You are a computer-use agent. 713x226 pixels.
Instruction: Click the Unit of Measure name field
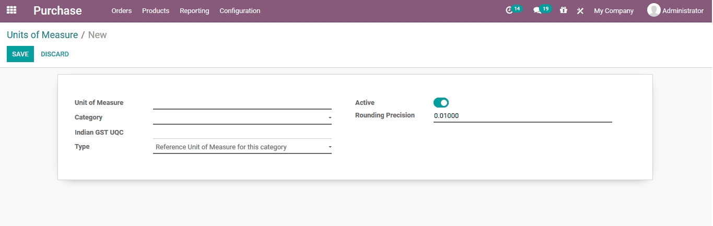coord(242,103)
